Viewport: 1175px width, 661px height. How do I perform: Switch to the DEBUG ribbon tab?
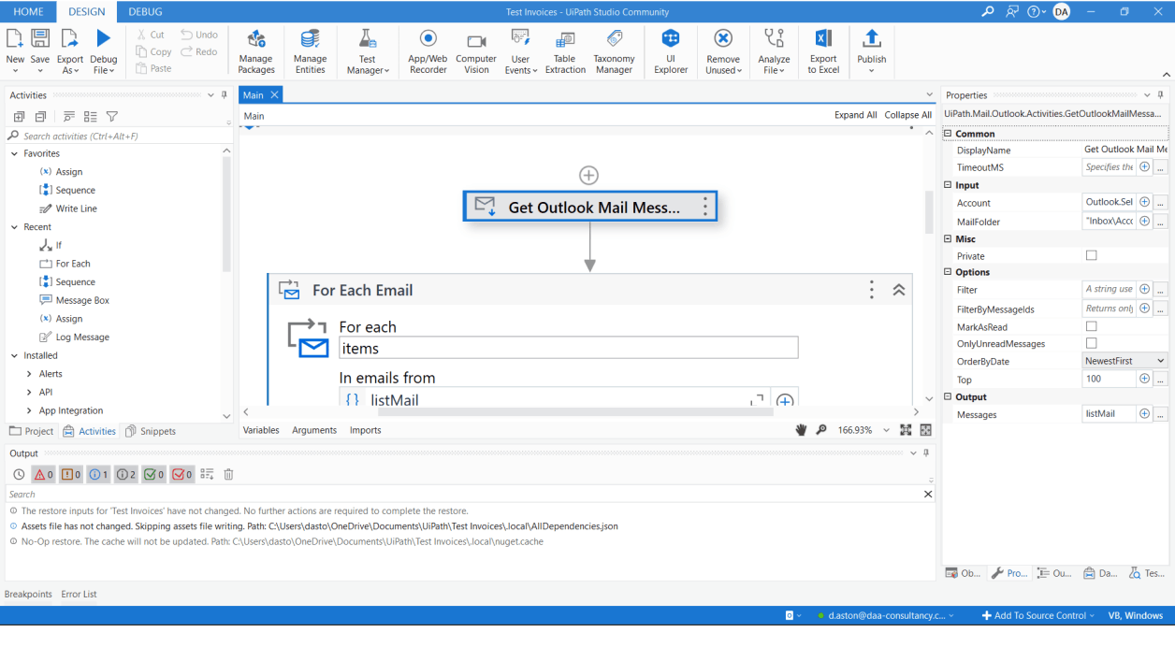click(145, 11)
